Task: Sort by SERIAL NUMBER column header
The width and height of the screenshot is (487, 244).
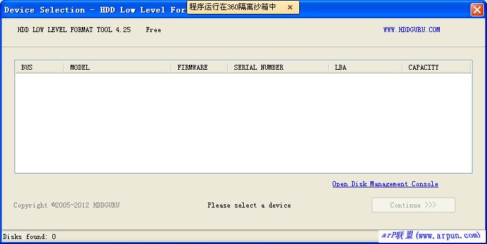Action: (278, 67)
